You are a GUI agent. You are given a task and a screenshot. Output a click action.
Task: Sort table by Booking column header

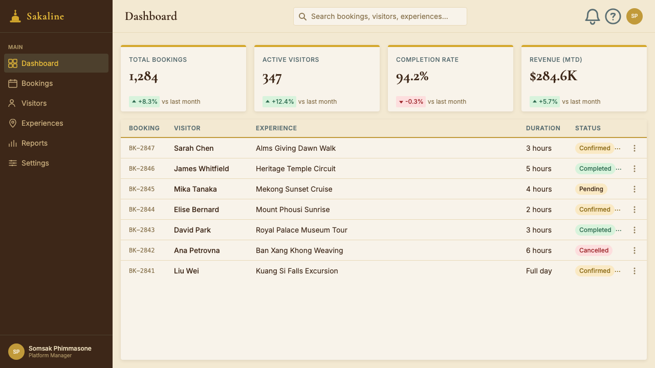tap(144, 128)
